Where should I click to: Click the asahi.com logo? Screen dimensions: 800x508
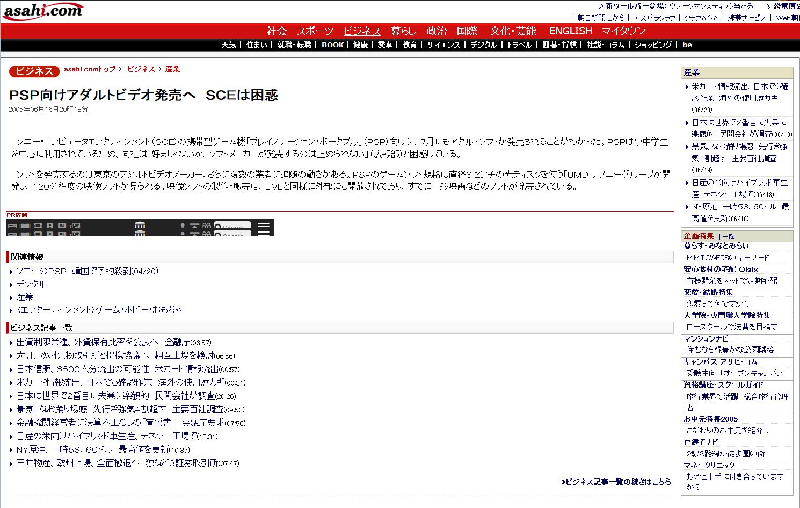click(43, 11)
